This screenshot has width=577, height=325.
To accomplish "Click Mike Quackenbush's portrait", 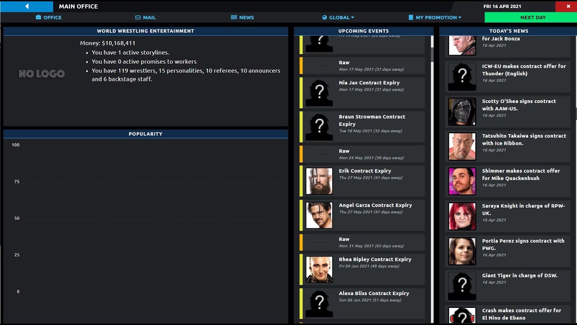I will click(x=462, y=181).
